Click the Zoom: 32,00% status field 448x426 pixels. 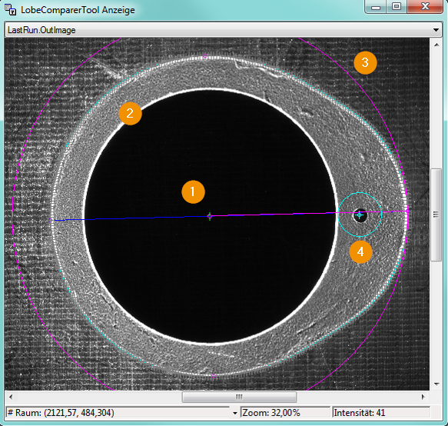(x=285, y=413)
